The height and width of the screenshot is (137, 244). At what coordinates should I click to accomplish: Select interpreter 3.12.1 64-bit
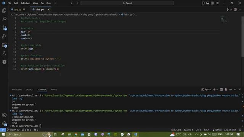click(230, 130)
